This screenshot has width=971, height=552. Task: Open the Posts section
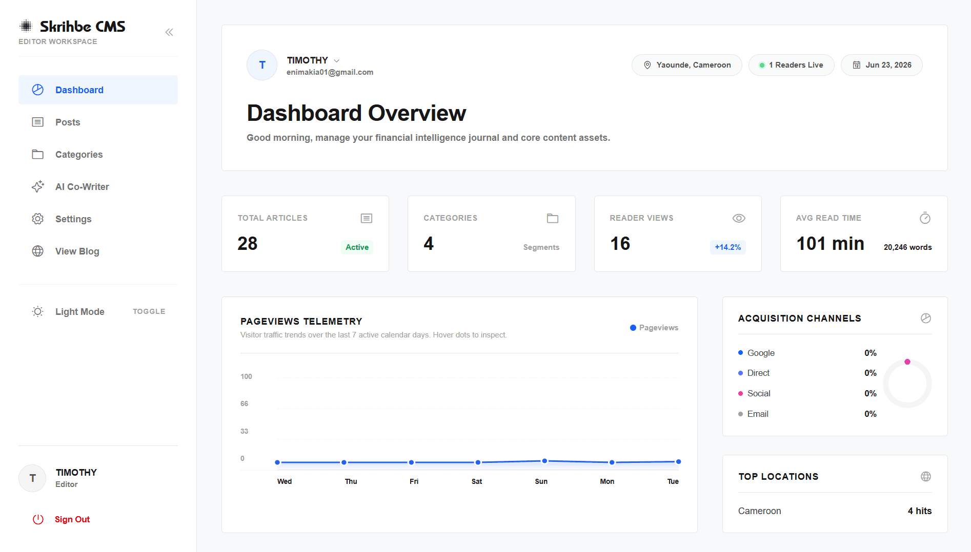[98, 122]
